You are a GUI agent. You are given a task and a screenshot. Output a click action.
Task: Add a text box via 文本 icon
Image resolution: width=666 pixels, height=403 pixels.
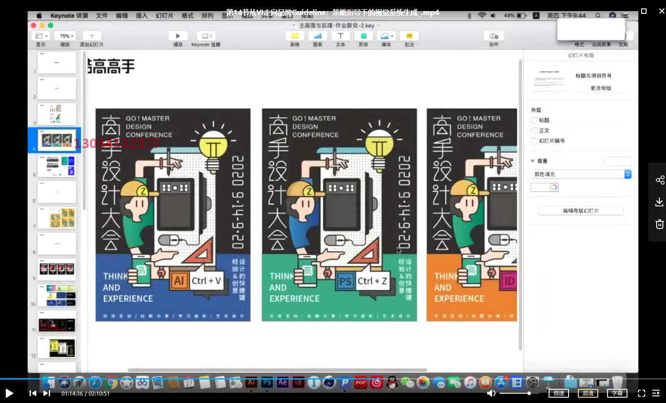(x=340, y=36)
